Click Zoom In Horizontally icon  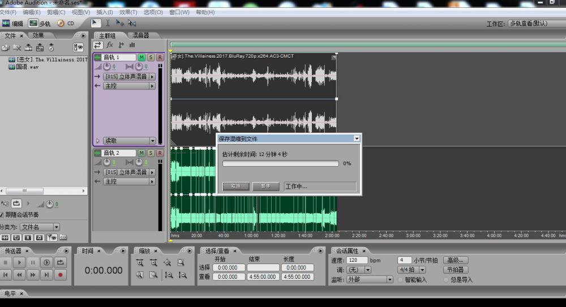140,263
